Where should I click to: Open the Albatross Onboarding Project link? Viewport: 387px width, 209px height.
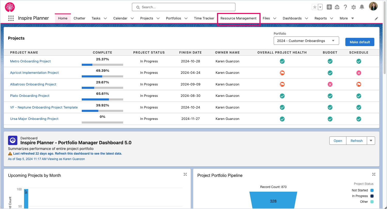coord(33,84)
